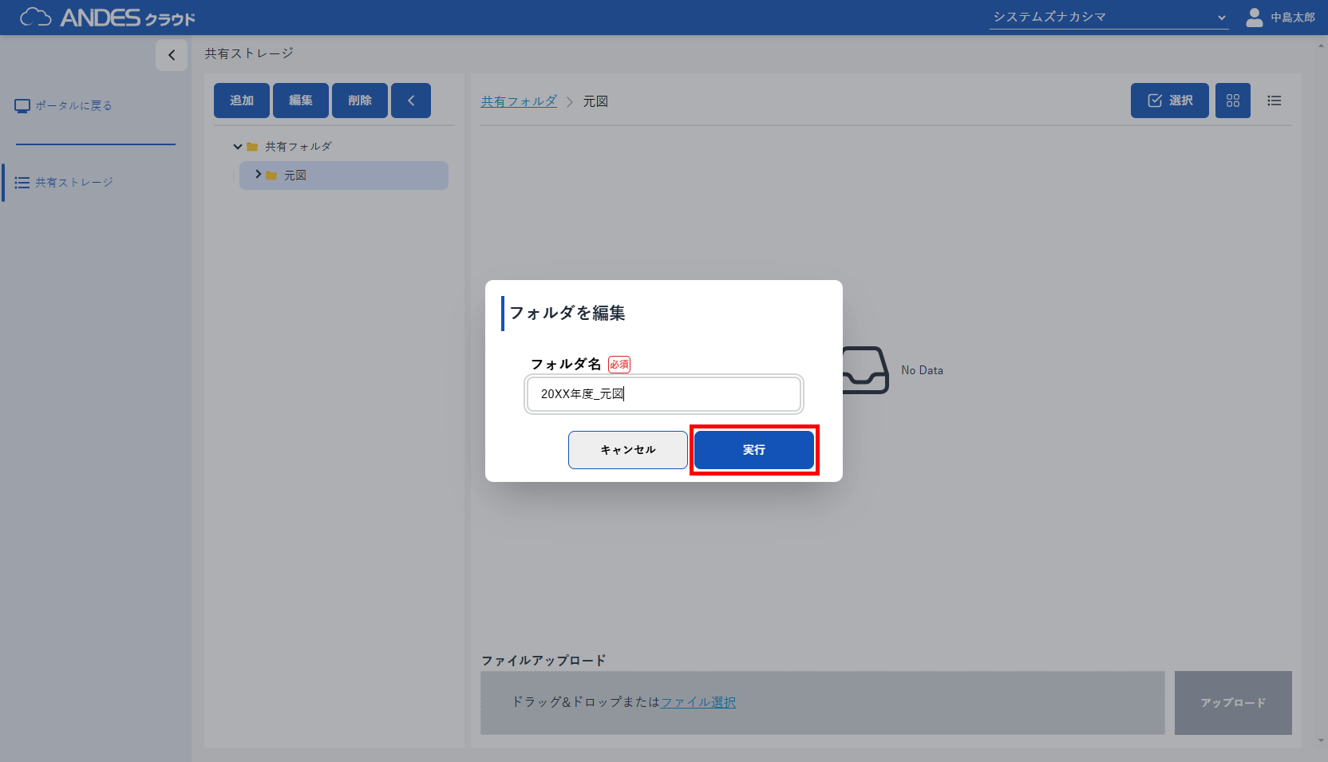1328x762 pixels.
Task: Click the 追加 button
Action: coord(242,101)
